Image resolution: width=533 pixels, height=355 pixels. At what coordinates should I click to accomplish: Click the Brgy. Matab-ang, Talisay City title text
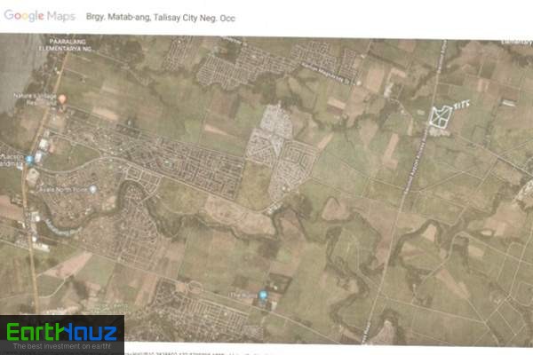[x=161, y=18]
